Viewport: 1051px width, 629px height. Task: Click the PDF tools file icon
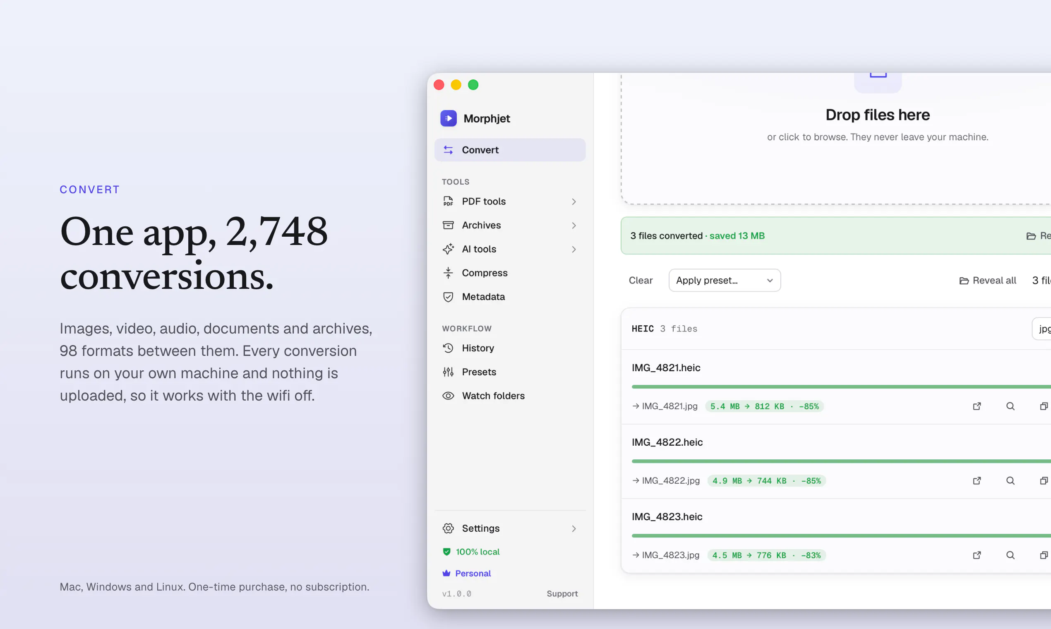coord(448,202)
